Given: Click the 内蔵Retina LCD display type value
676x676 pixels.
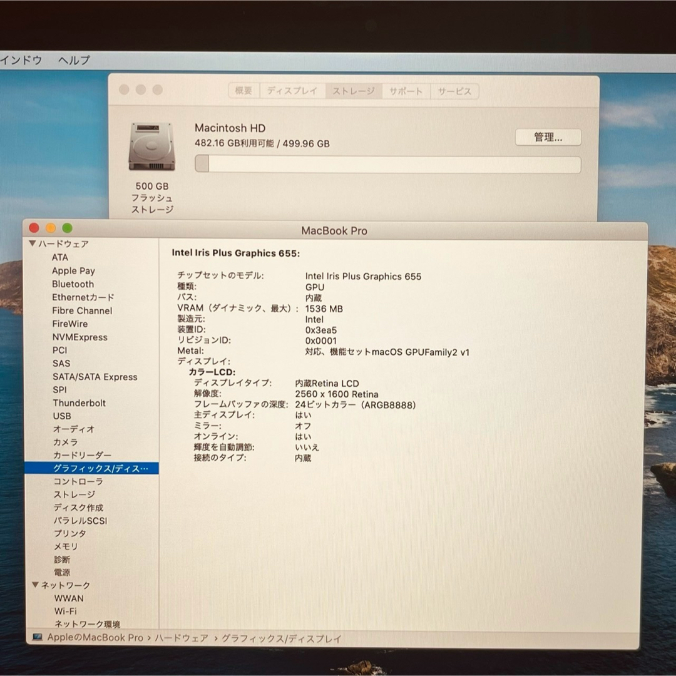Looking at the screenshot, I should 327,383.
